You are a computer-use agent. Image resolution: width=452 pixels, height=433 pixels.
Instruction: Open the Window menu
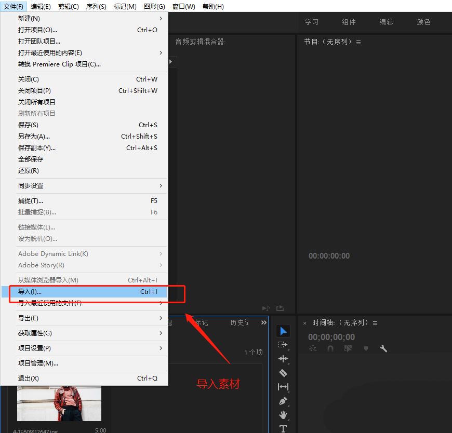(x=183, y=6)
